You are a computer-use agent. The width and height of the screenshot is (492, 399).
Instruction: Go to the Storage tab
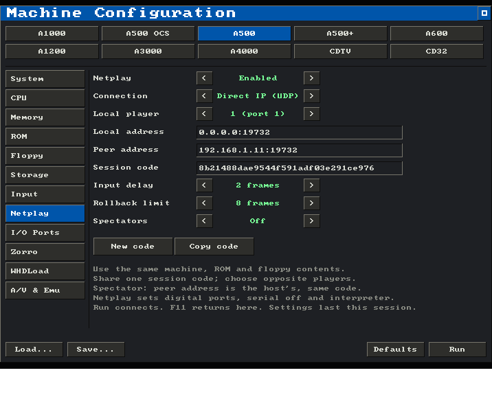(x=45, y=175)
